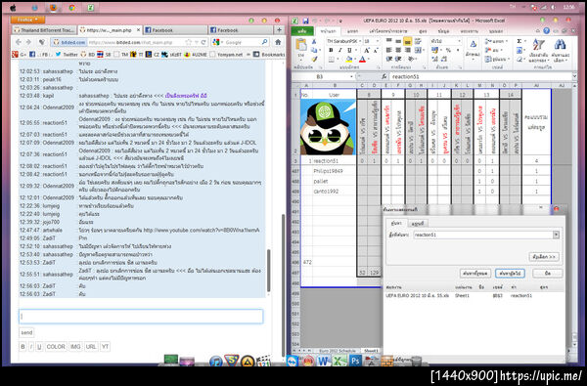Click the percent style icon
Viewport: 587px width, 386px height.
[448, 50]
